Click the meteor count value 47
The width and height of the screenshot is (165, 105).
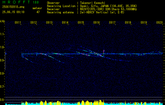(x=38, y=12)
